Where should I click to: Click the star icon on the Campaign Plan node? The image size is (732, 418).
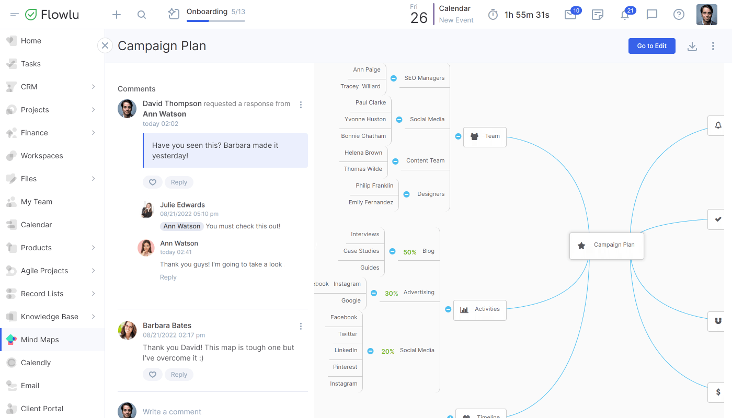coord(581,245)
